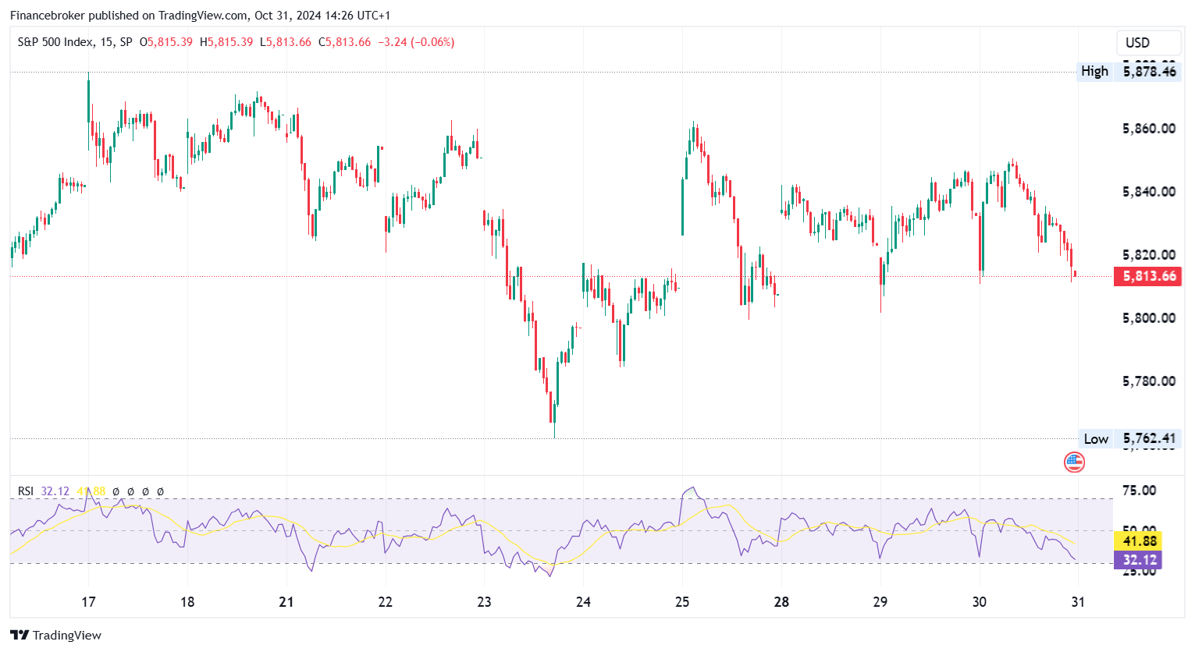Click the last ∅ symbol beside RSI
The height and width of the screenshot is (652, 1195).
[160, 491]
